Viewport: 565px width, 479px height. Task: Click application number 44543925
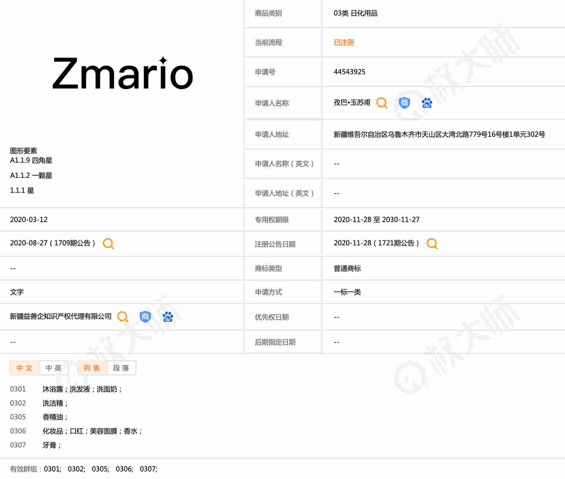coord(349,72)
